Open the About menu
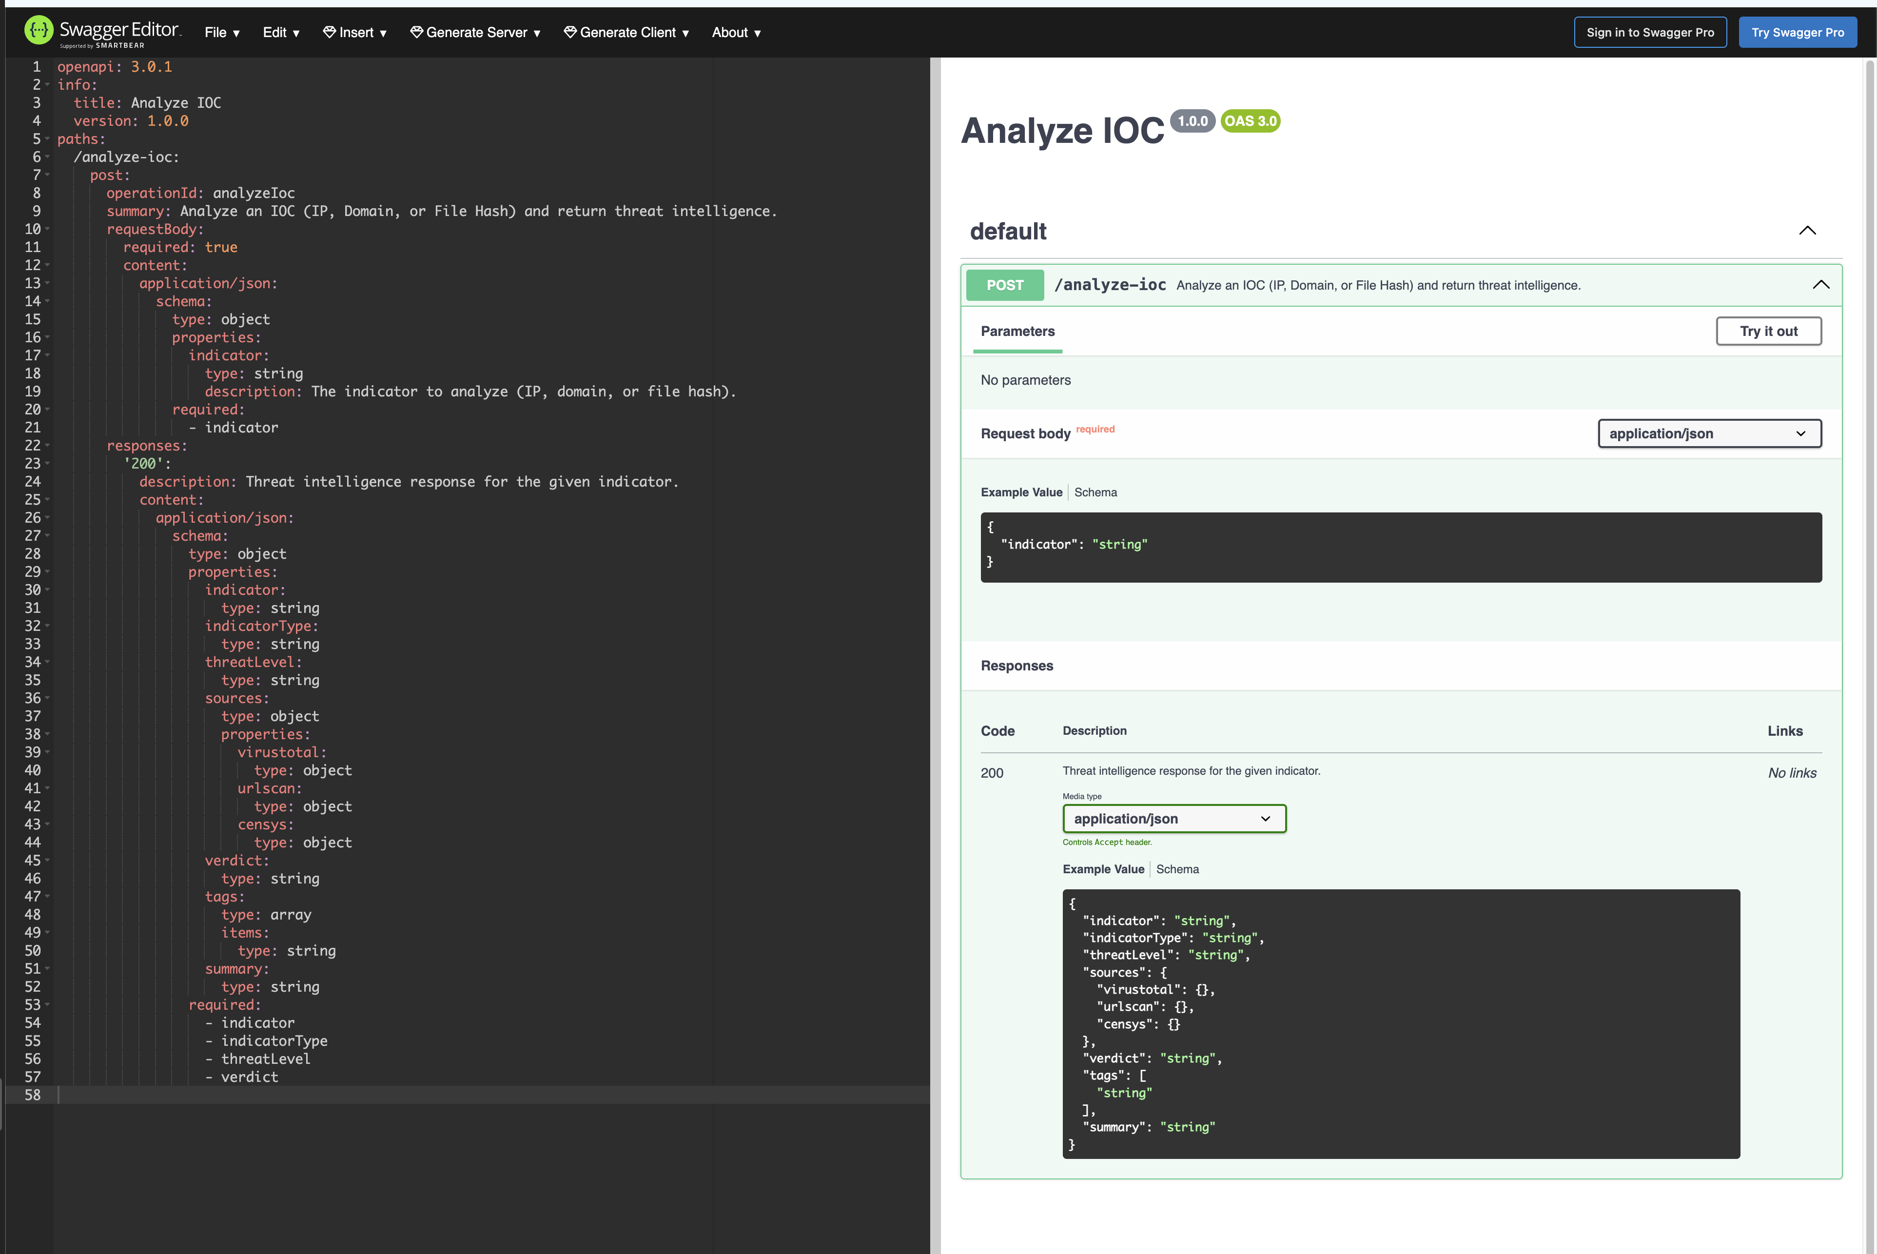This screenshot has width=1877, height=1254. [736, 33]
